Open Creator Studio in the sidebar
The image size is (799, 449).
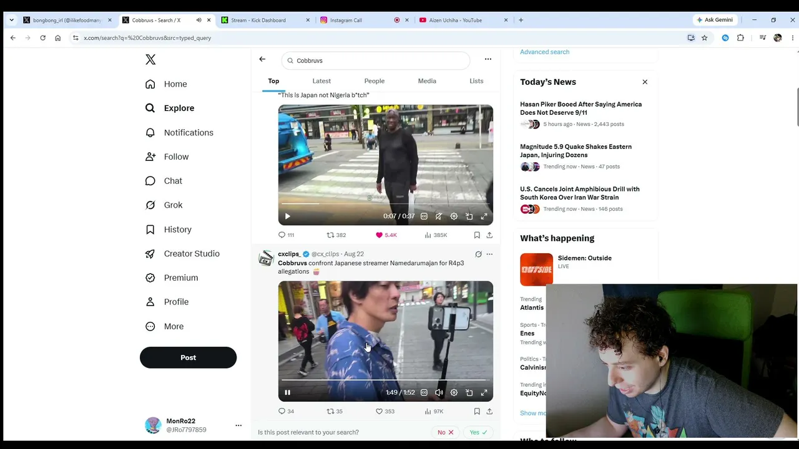(x=182, y=254)
